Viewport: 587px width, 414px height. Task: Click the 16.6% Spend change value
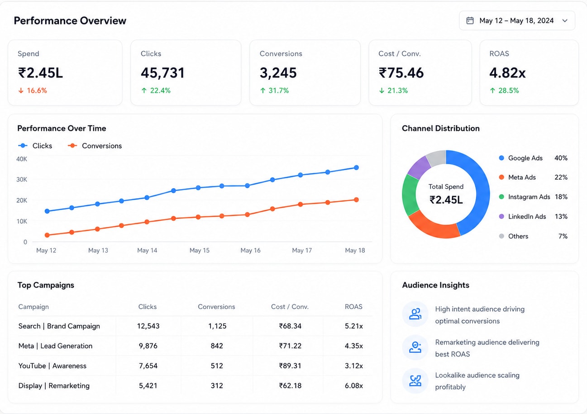pos(37,90)
